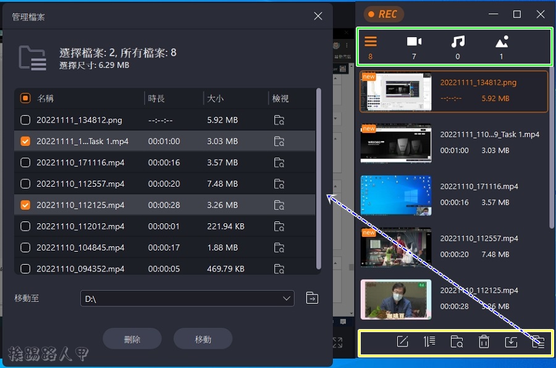This screenshot has width=556, height=368.
Task: Click the rename/edit icon in bottom toolbar
Action: pyautogui.click(x=403, y=342)
